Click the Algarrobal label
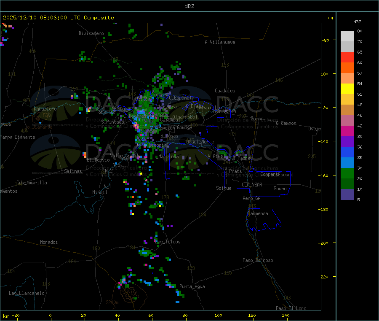This screenshot has width=379, height=321. [185, 117]
